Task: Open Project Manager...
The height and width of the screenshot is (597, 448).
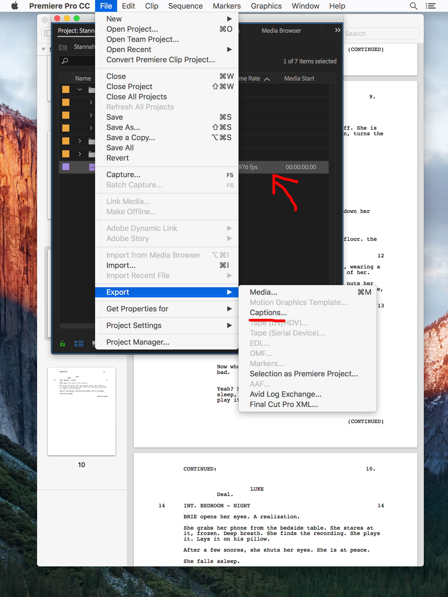Action: [167, 342]
